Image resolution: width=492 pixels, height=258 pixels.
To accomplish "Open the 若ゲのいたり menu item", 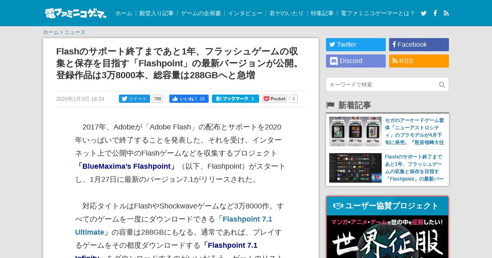I will point(287,13).
